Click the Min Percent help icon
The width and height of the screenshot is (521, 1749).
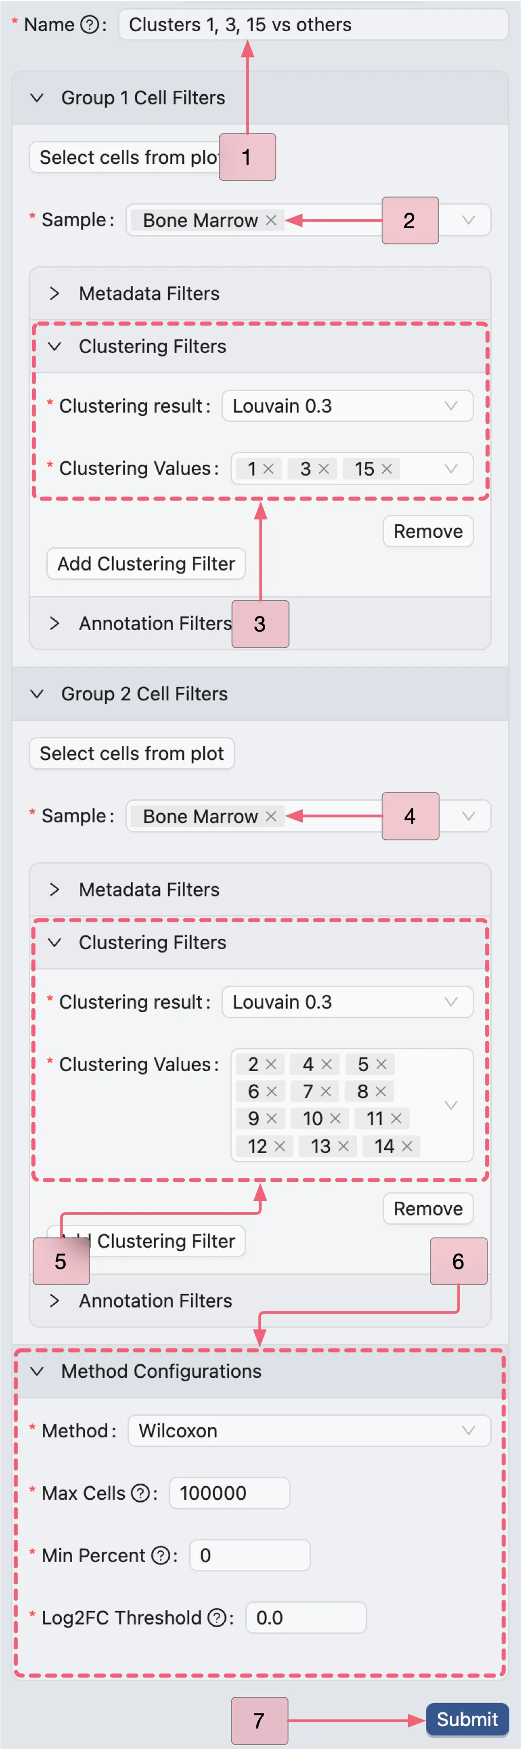159,1555
